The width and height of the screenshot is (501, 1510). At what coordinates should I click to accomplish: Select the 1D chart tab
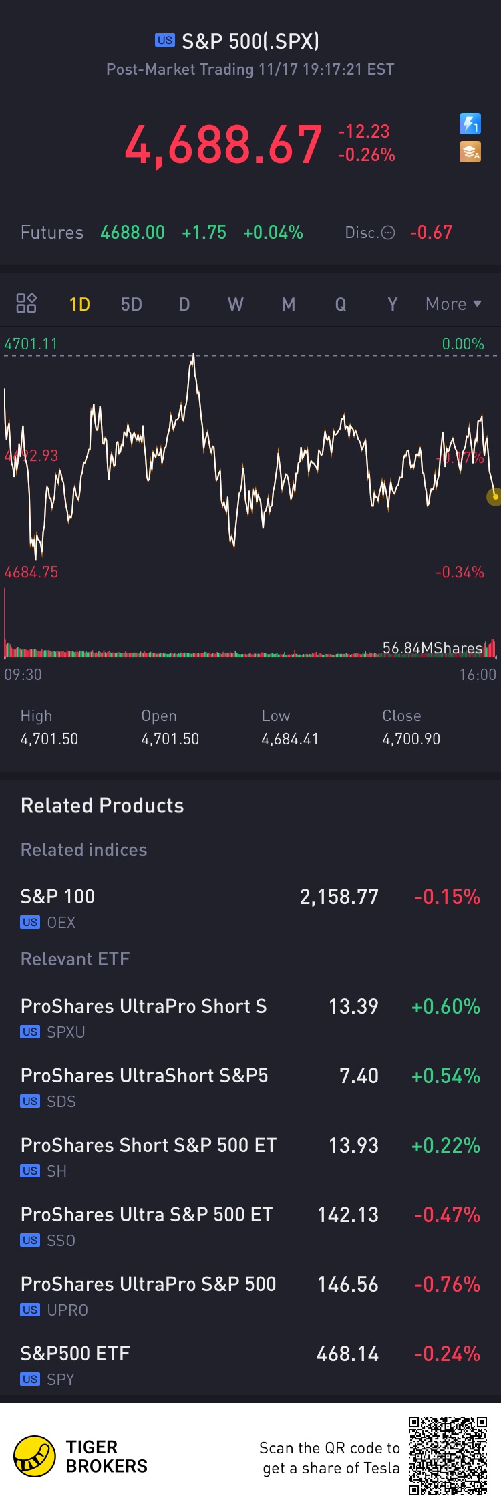(79, 305)
